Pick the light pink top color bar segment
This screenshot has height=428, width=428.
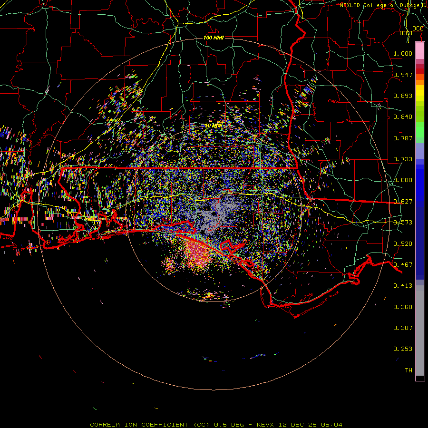click(420, 51)
